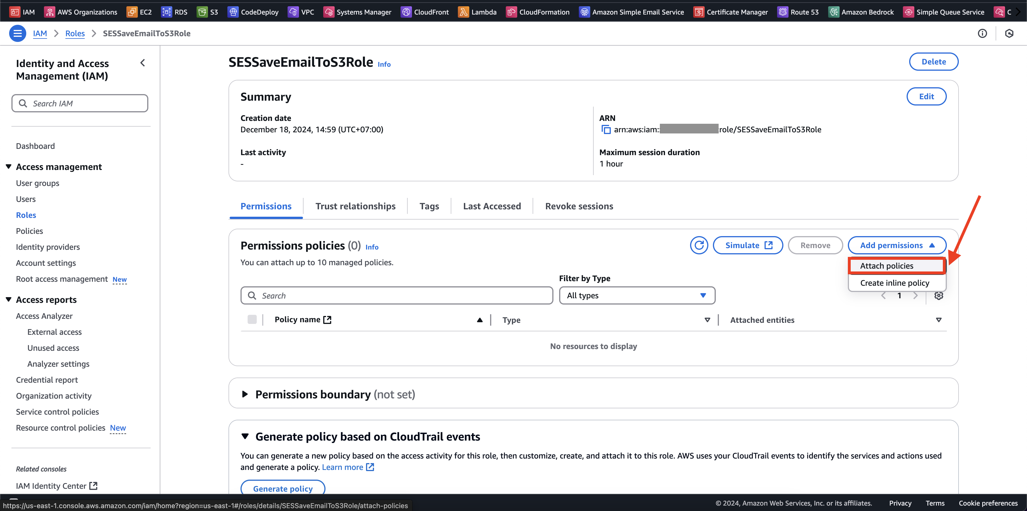The image size is (1027, 511).
Task: Open the CodeDeploy service shortcut
Action: tap(253, 12)
